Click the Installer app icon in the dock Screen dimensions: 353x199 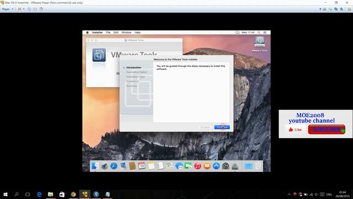[x=235, y=166]
